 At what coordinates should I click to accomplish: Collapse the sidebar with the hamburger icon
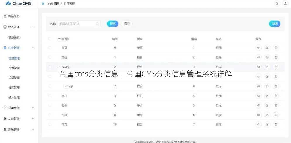(43, 4)
